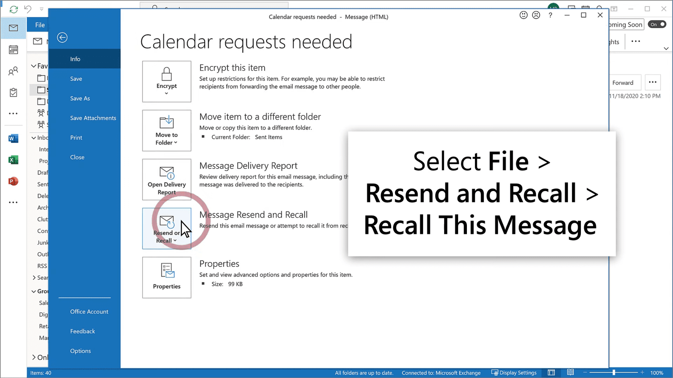Viewport: 673px width, 378px height.
Task: Collapse the Inbox folder tree
Action: tap(34, 138)
